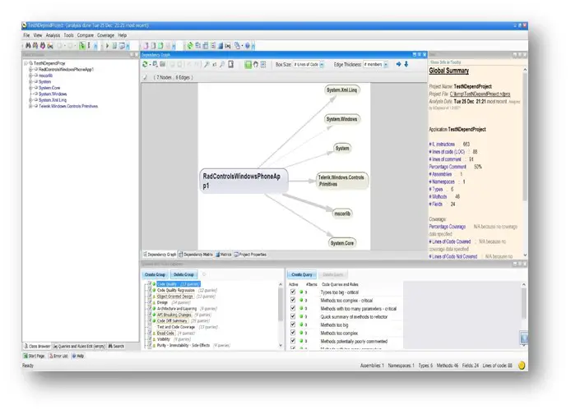Click the black play arrow icon in main toolbar

tap(108, 46)
